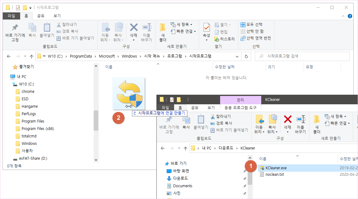This screenshot has height=199, width=358.
Task: Click the help question mark icon
Action: (350, 16)
